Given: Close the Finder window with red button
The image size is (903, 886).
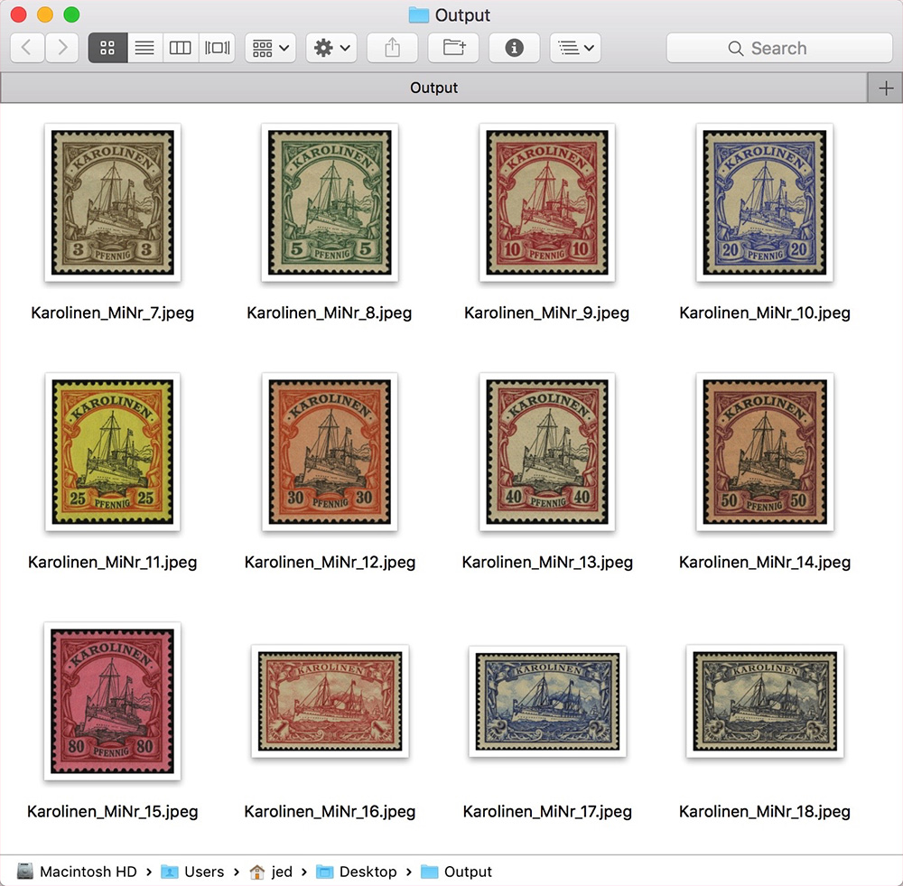Looking at the screenshot, I should click(18, 14).
